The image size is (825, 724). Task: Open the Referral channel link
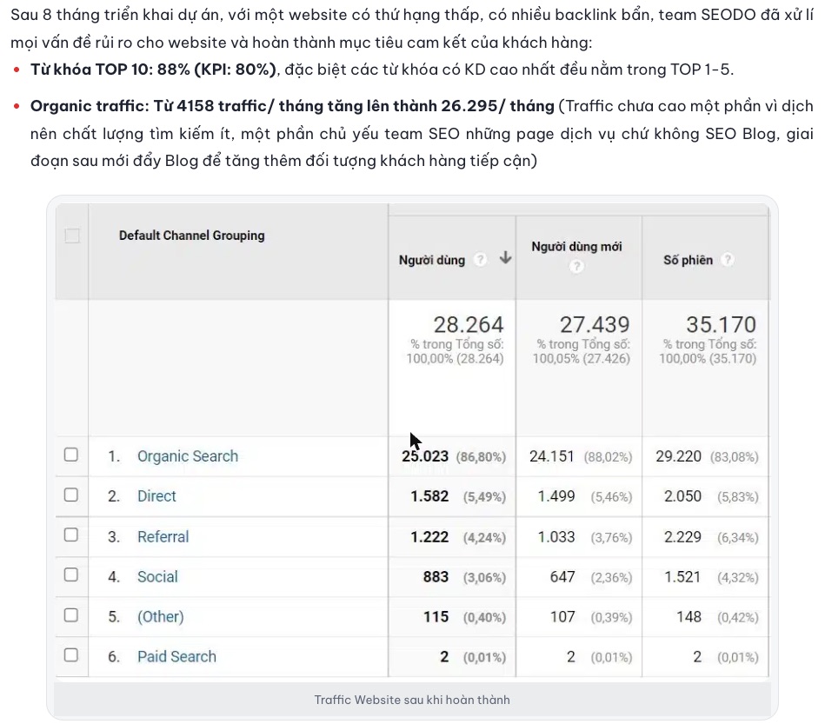[163, 536]
